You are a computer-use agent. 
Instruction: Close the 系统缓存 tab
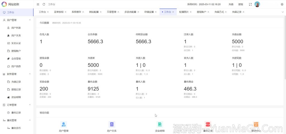[x=83, y=12]
